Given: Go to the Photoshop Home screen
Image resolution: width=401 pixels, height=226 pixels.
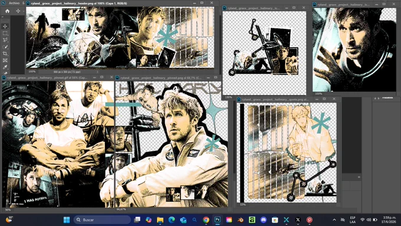Looking at the screenshot, I should point(8,11).
